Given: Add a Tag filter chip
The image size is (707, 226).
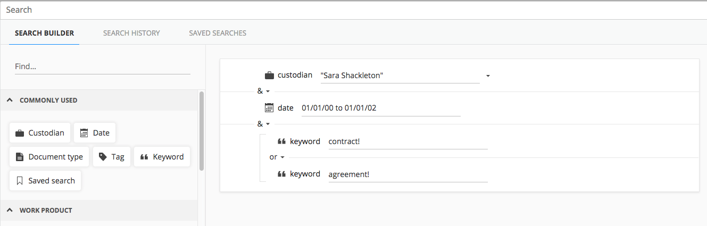Looking at the screenshot, I should click(112, 157).
